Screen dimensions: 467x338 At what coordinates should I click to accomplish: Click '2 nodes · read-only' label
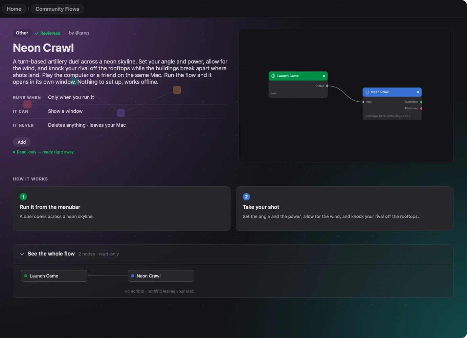point(99,254)
